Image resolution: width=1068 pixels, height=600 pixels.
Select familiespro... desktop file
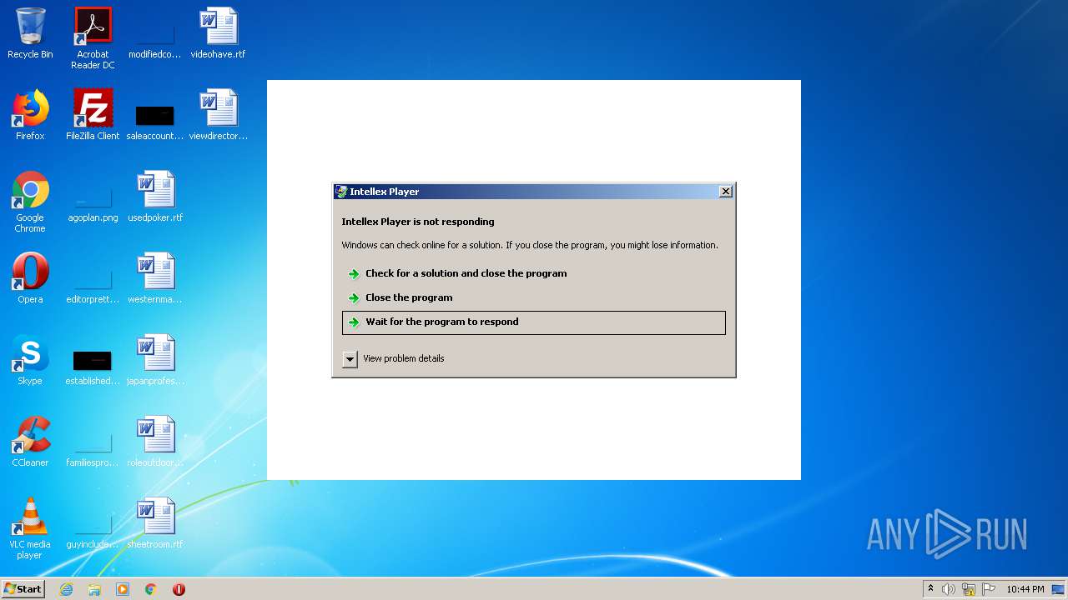click(x=93, y=448)
